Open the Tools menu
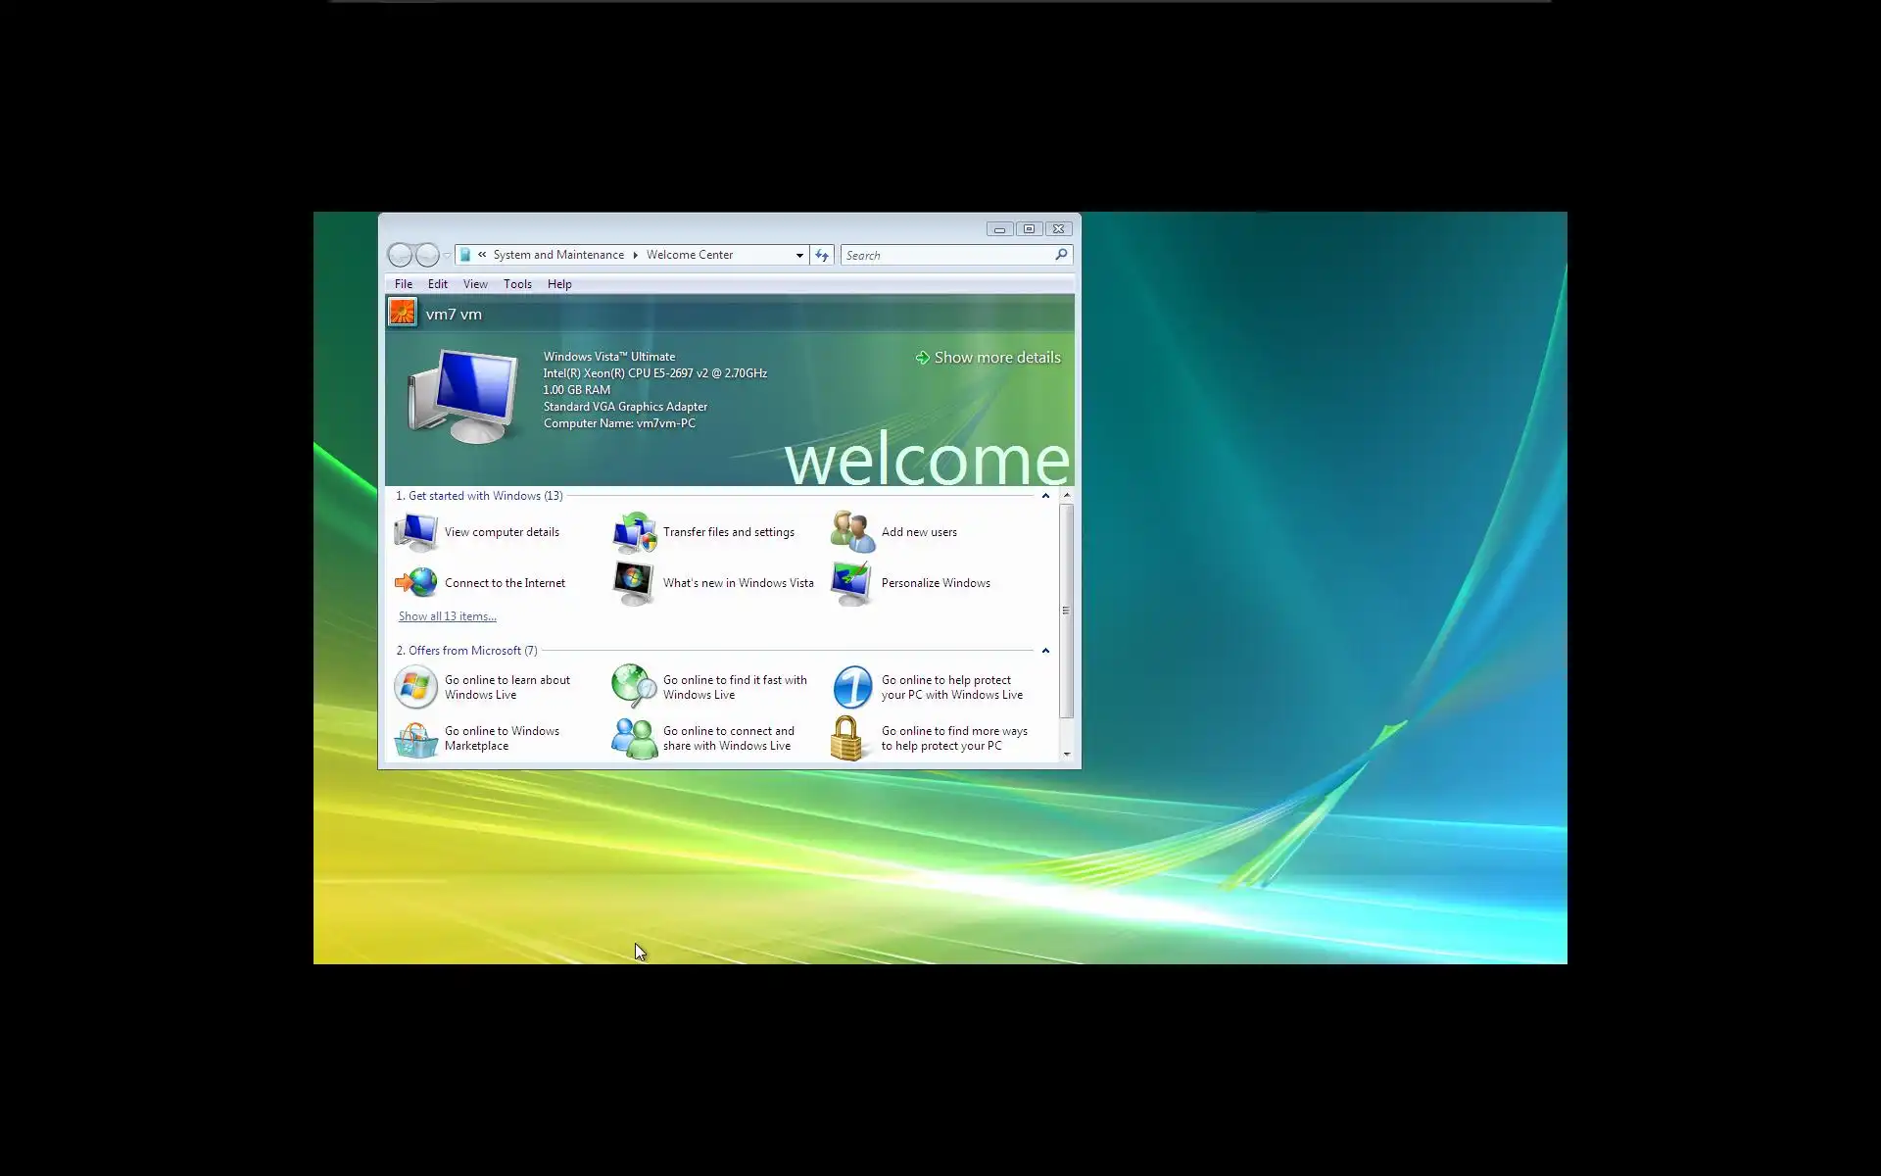1881x1176 pixels. 517,284
